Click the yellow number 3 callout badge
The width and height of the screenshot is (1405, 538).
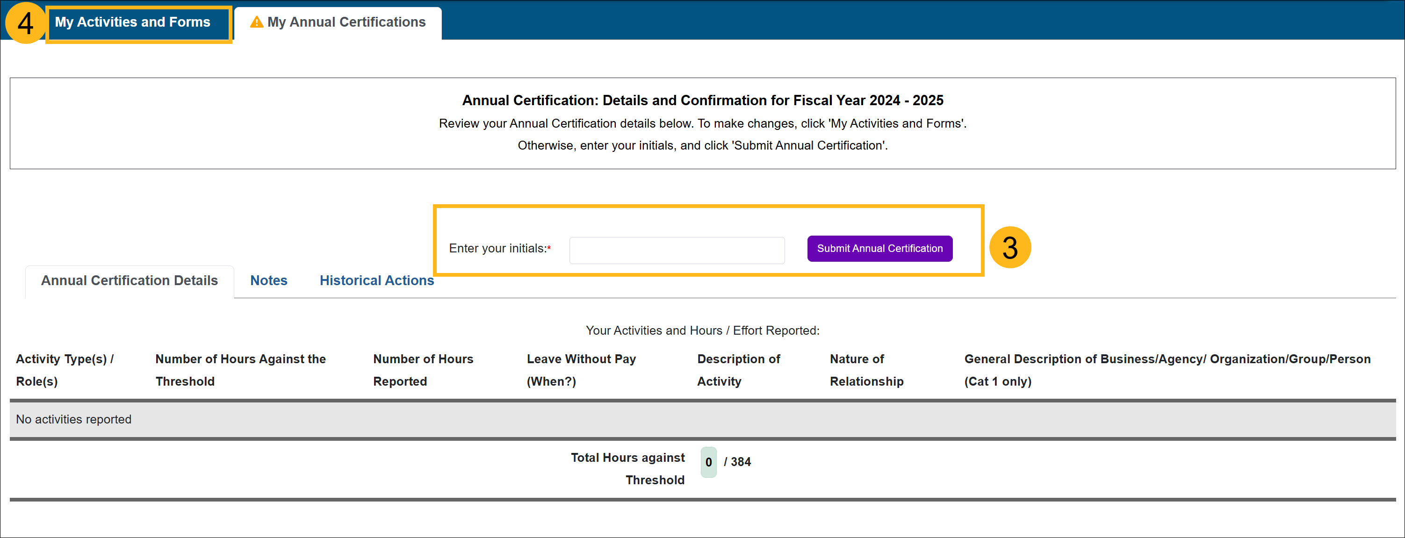point(1009,247)
